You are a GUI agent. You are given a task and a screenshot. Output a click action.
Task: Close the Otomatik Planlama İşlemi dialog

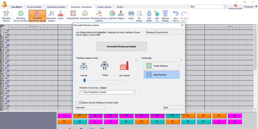182,25
